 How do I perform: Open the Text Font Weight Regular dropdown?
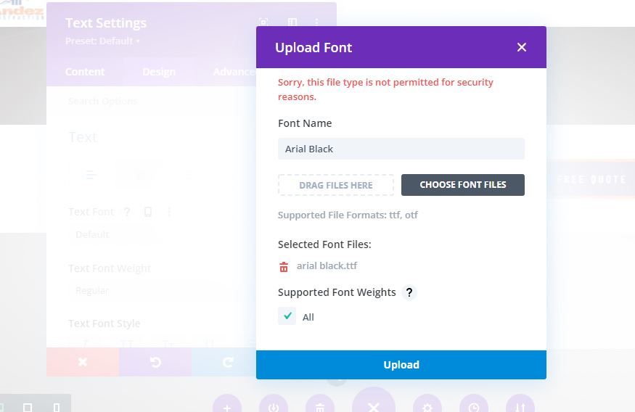click(111, 291)
